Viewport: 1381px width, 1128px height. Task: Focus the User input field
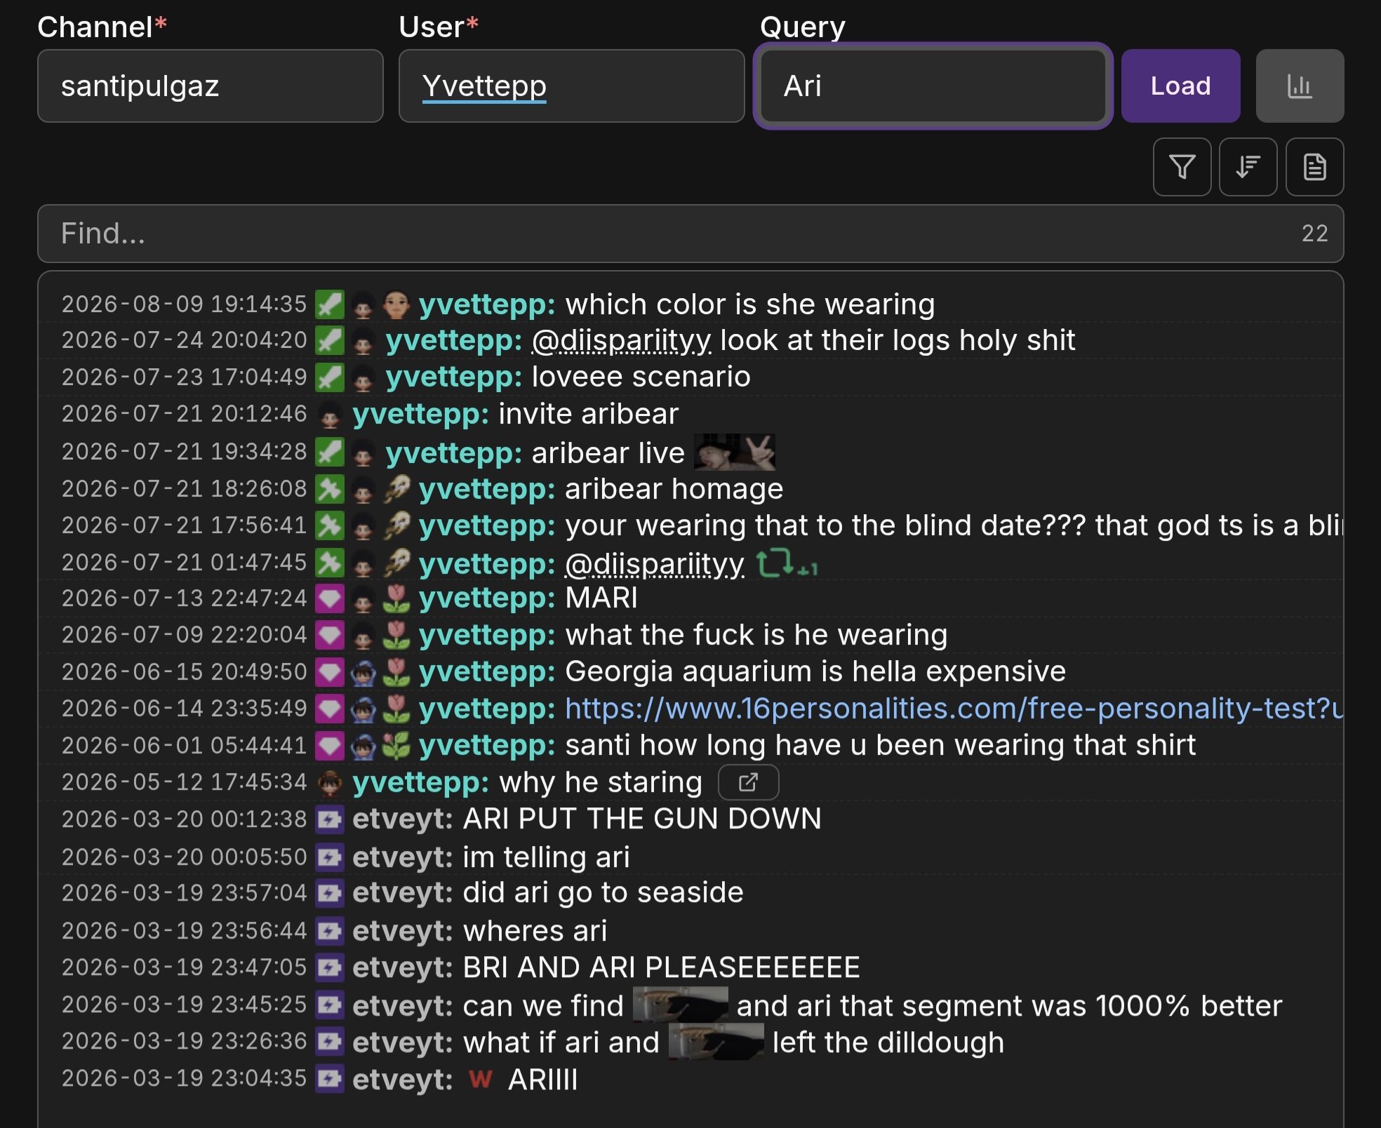point(571,86)
